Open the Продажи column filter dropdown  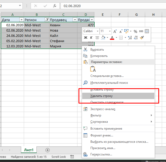(92, 20)
